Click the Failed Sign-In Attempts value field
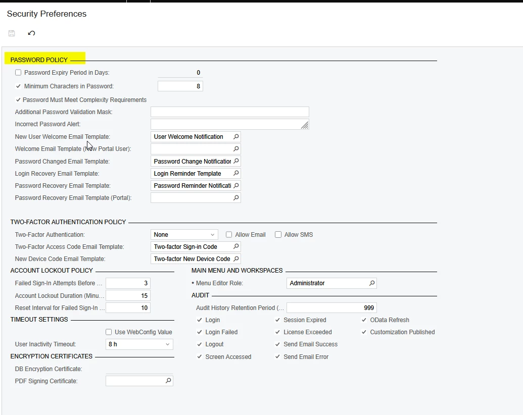 (128, 283)
